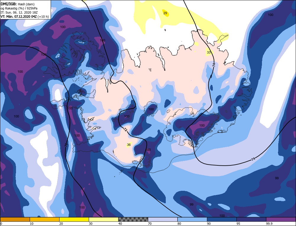Click the "10" legend tick value
This screenshot has width=296, height=226.
click(x=32, y=224)
